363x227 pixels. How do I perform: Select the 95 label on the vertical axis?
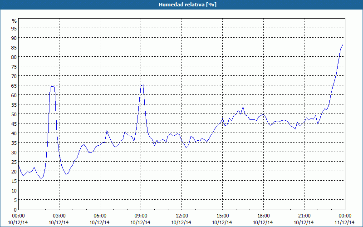click(x=15, y=28)
